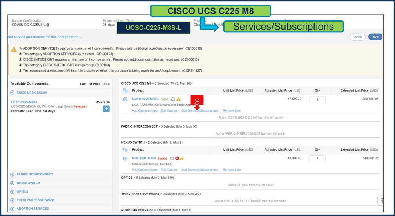Click the red error icon beside N9K-C9316D-GX
395x216 pixels.
pos(177,158)
